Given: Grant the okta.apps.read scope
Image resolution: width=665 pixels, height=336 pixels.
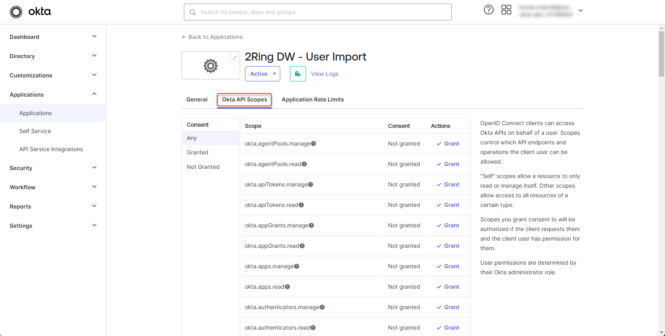Looking at the screenshot, I should [448, 287].
